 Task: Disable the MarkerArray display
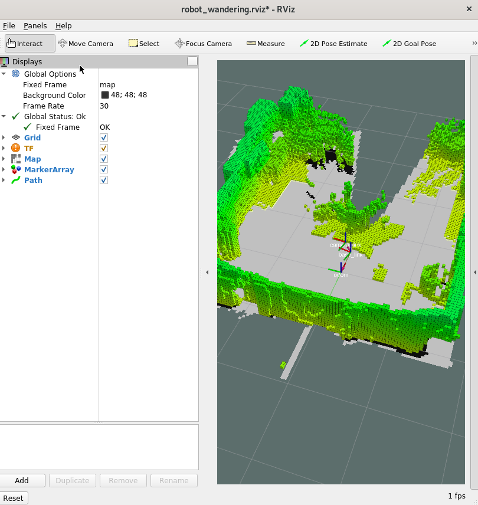(x=104, y=169)
